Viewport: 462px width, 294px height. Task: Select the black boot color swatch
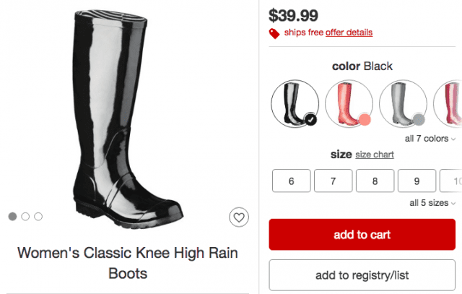[295, 103]
